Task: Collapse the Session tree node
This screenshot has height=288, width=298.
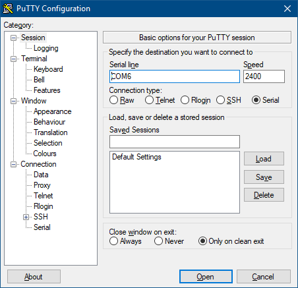Action: pyautogui.click(x=14, y=38)
